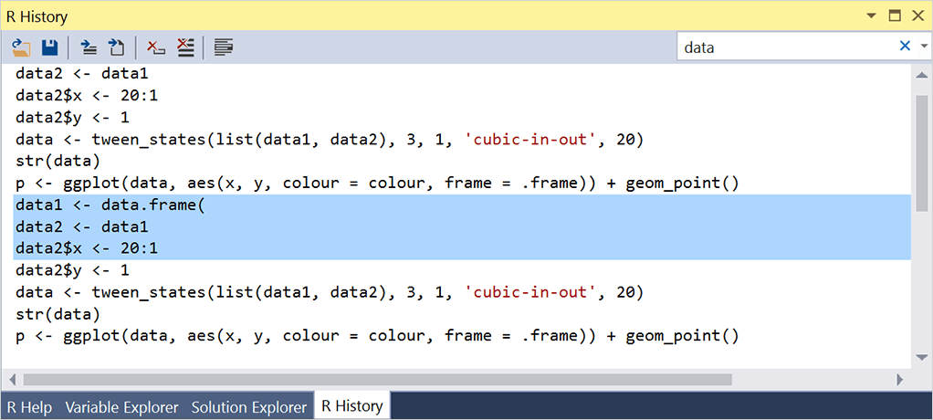Select the highlighted 'data2$x <- 20:1' line
The height and width of the screenshot is (420, 933).
pyautogui.click(x=462, y=248)
